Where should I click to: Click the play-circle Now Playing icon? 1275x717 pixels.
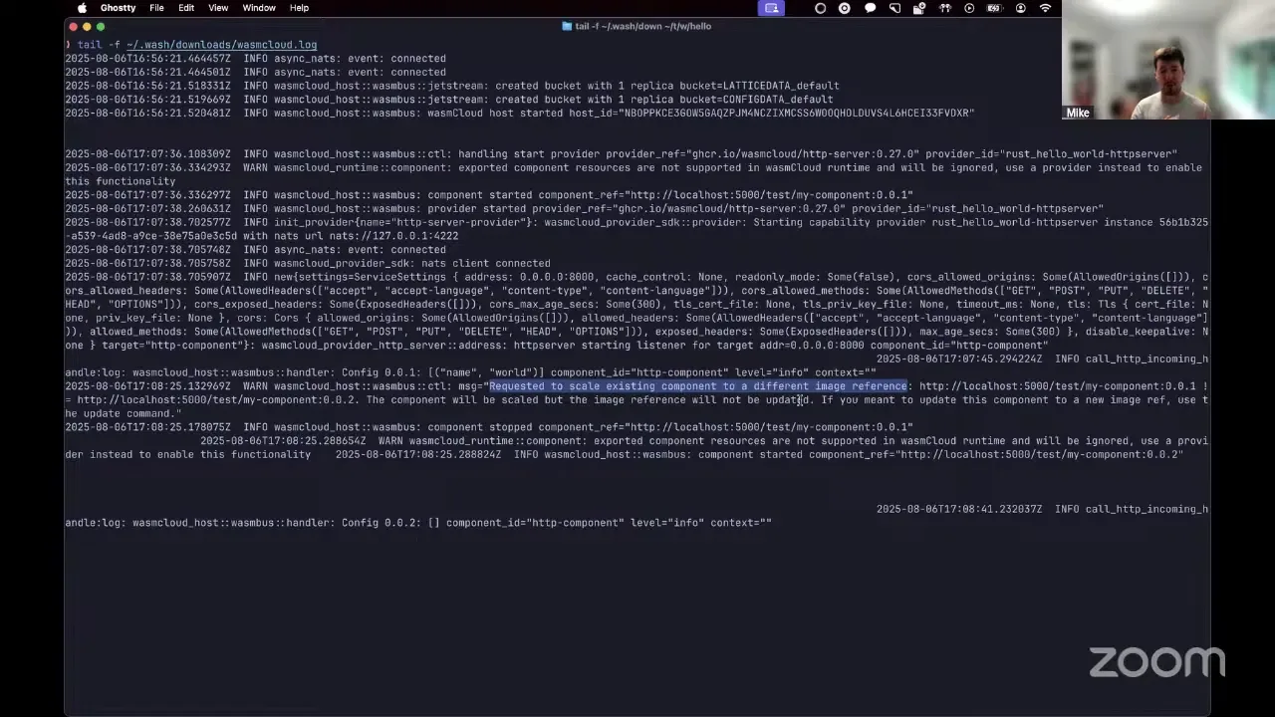point(969,8)
